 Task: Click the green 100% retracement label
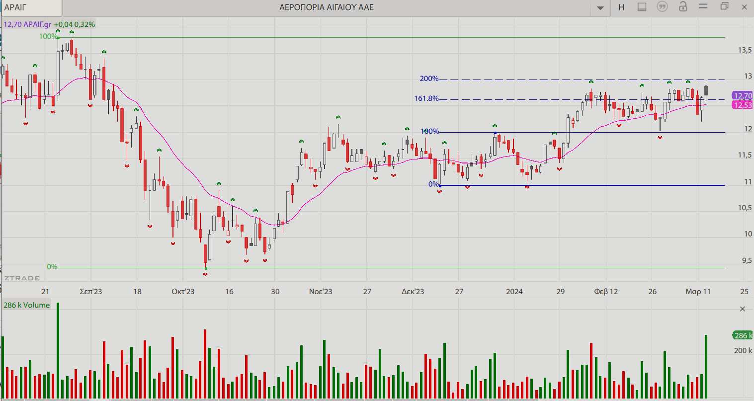48,36
